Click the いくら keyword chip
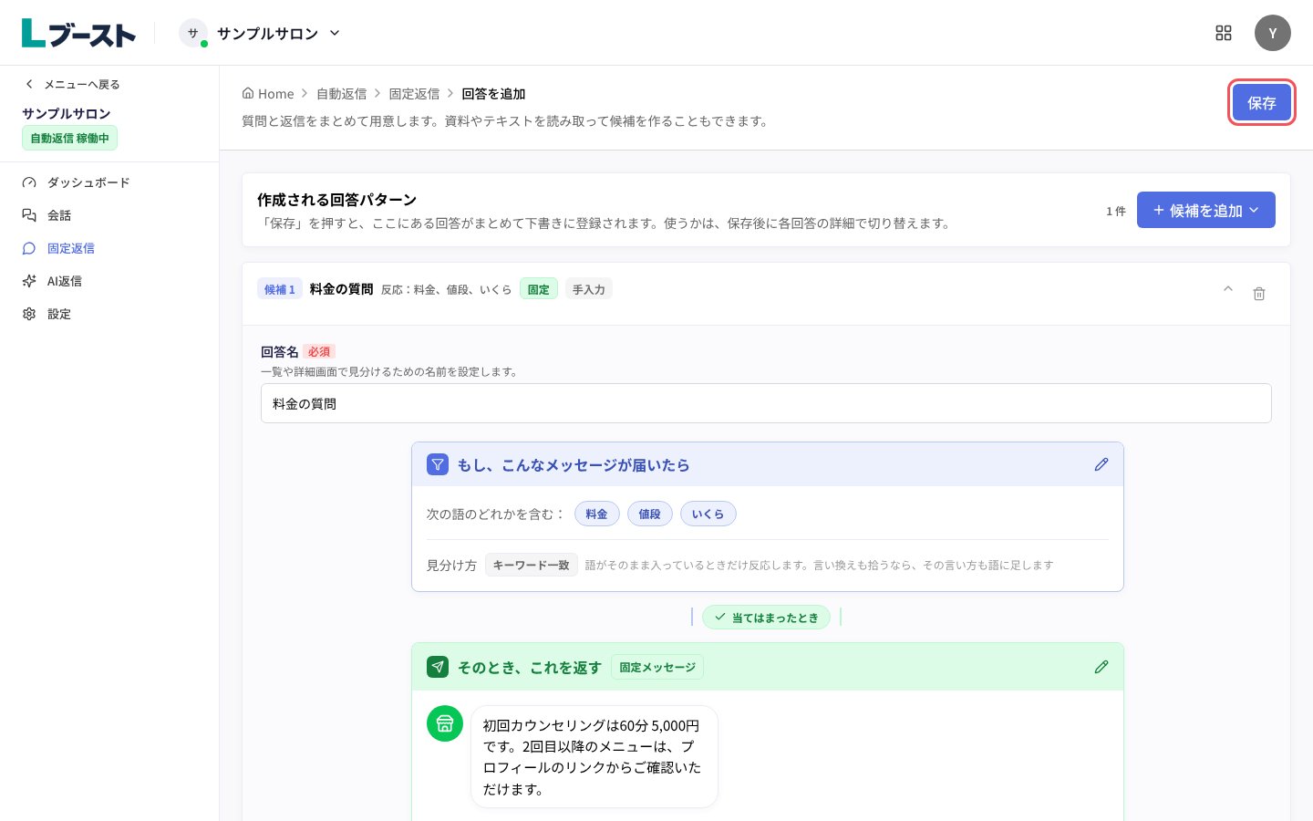 coord(708,514)
